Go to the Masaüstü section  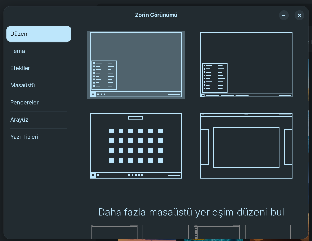click(x=39, y=85)
